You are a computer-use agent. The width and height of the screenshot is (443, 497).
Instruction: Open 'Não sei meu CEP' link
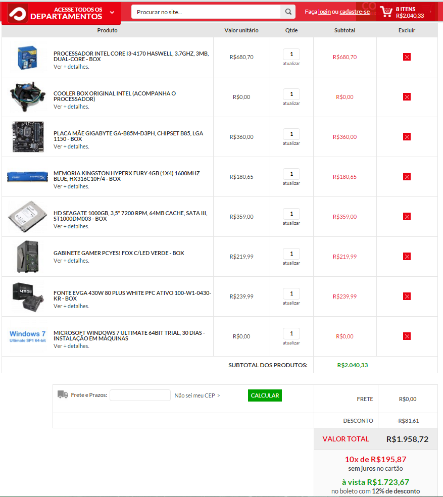click(197, 395)
